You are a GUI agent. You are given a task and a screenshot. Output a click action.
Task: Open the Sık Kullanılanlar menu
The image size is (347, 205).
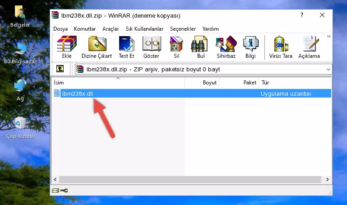[x=144, y=29]
